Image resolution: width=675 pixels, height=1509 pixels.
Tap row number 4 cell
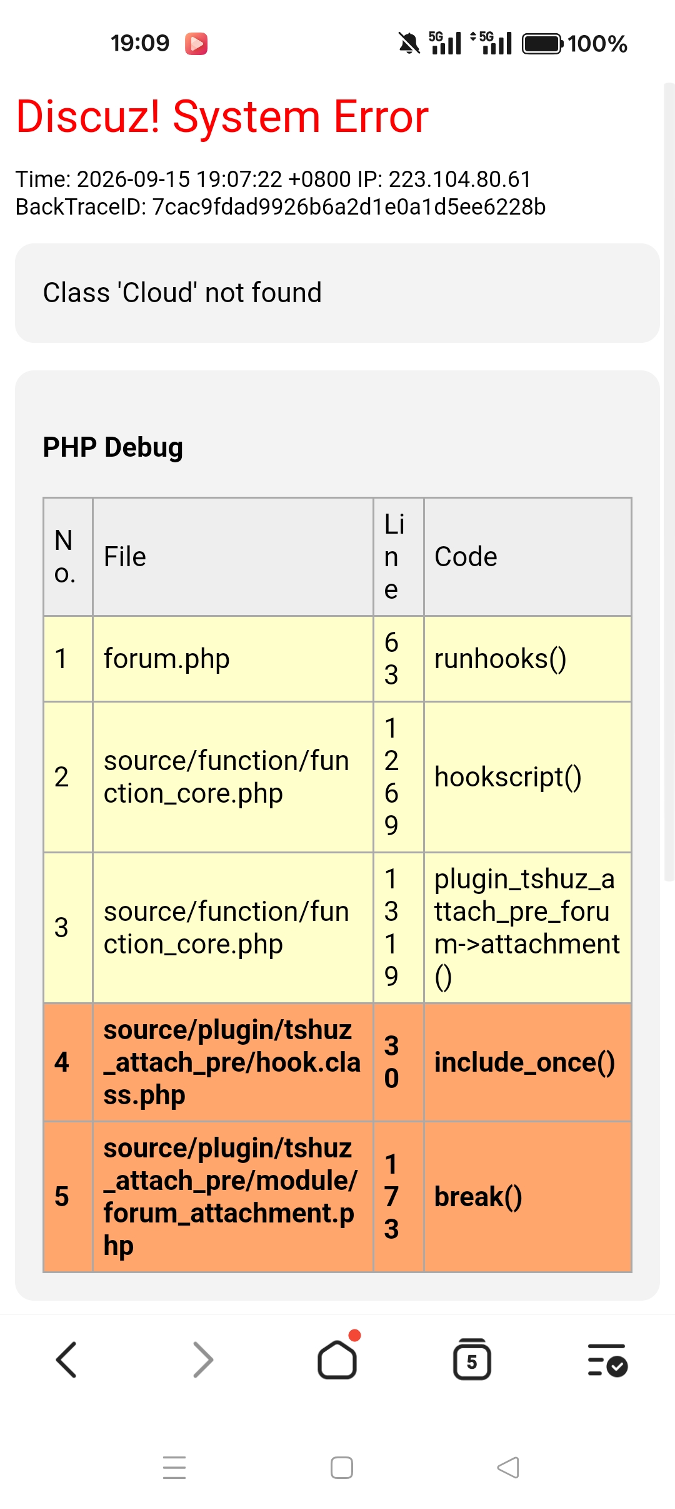(68, 1062)
